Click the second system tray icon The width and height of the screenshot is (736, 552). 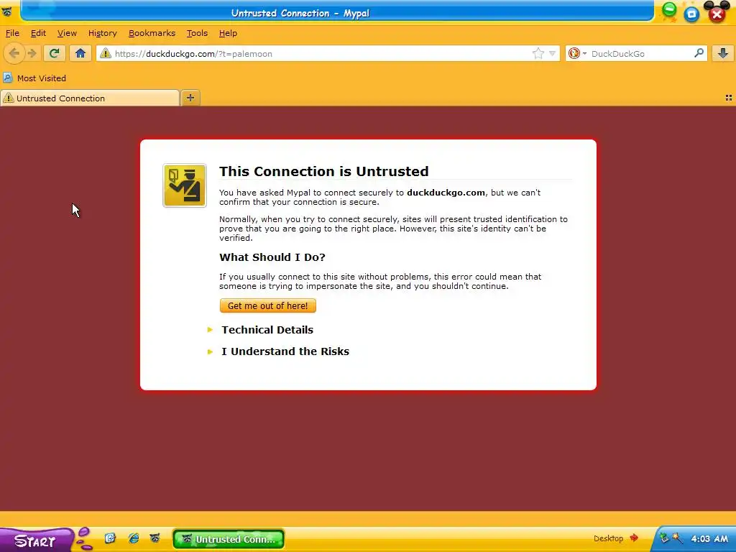coord(677,538)
